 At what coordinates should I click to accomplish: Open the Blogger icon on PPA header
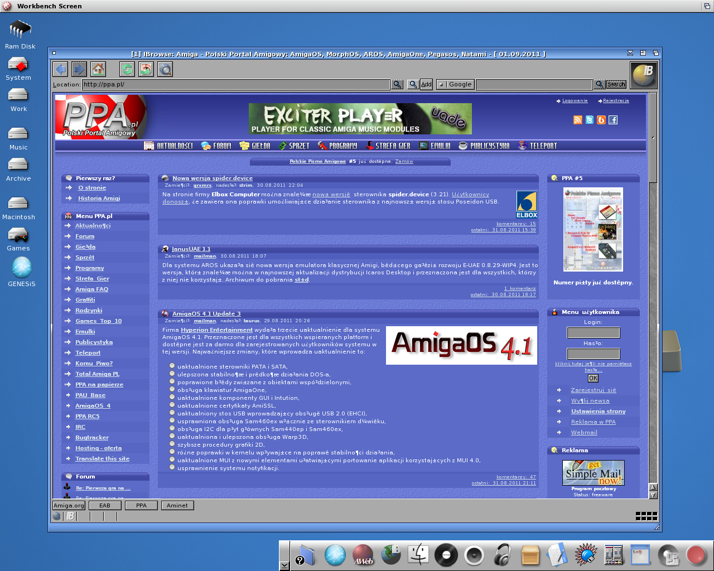click(601, 120)
